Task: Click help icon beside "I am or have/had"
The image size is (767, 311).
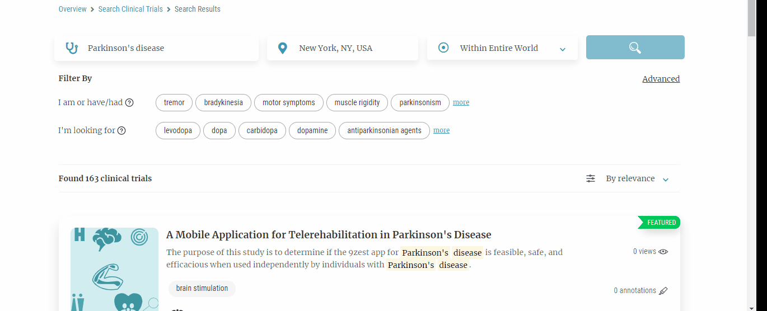Action: [129, 102]
